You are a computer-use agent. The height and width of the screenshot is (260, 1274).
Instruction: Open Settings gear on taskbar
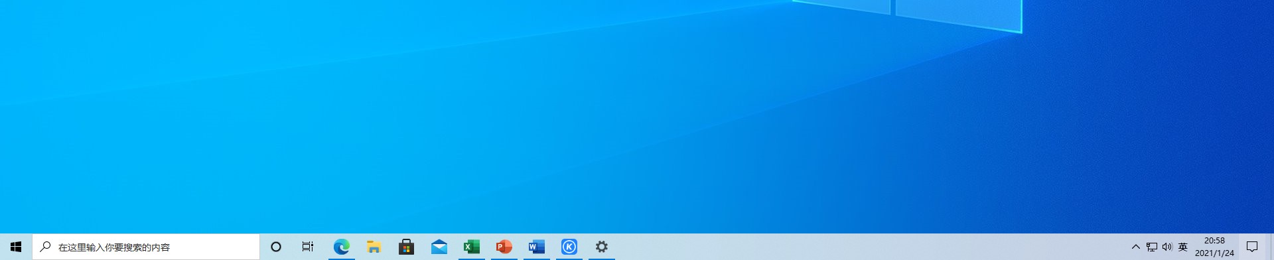coord(601,247)
